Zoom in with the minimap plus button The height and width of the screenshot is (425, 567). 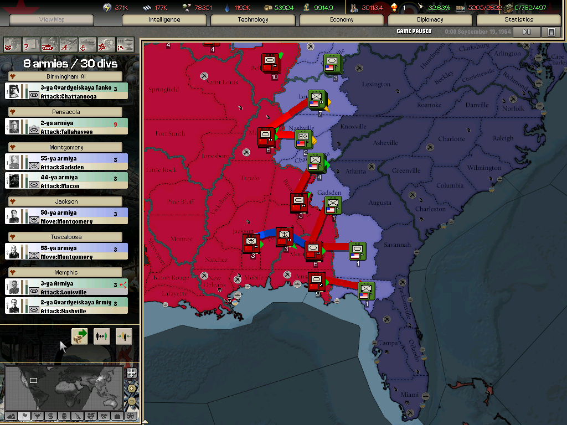131,388
